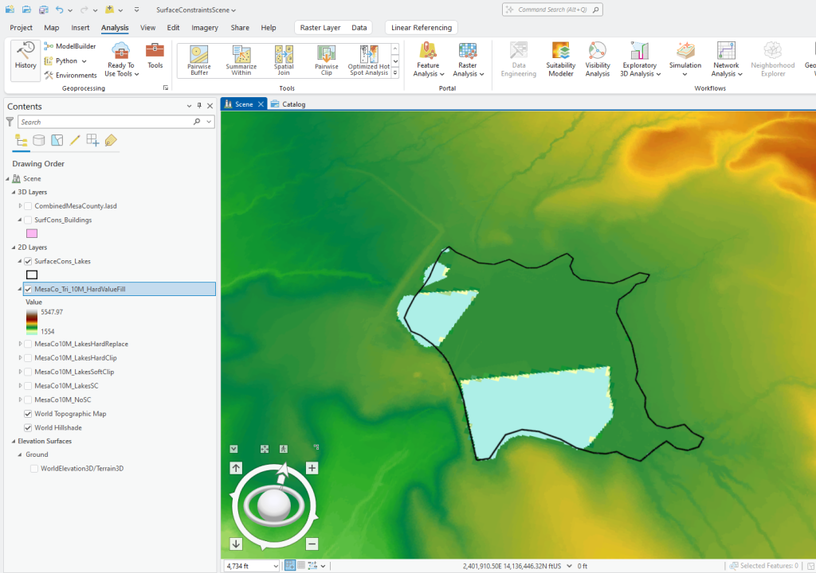This screenshot has height=573, width=816.
Task: Open the Imagery ribbon tab
Action: [x=204, y=26]
